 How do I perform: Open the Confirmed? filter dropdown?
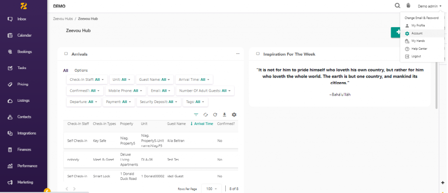(85, 91)
